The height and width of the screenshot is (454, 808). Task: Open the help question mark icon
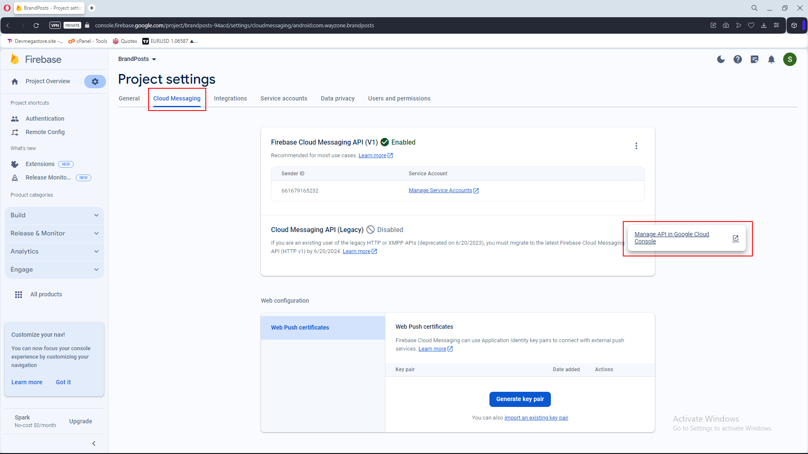[738, 59]
